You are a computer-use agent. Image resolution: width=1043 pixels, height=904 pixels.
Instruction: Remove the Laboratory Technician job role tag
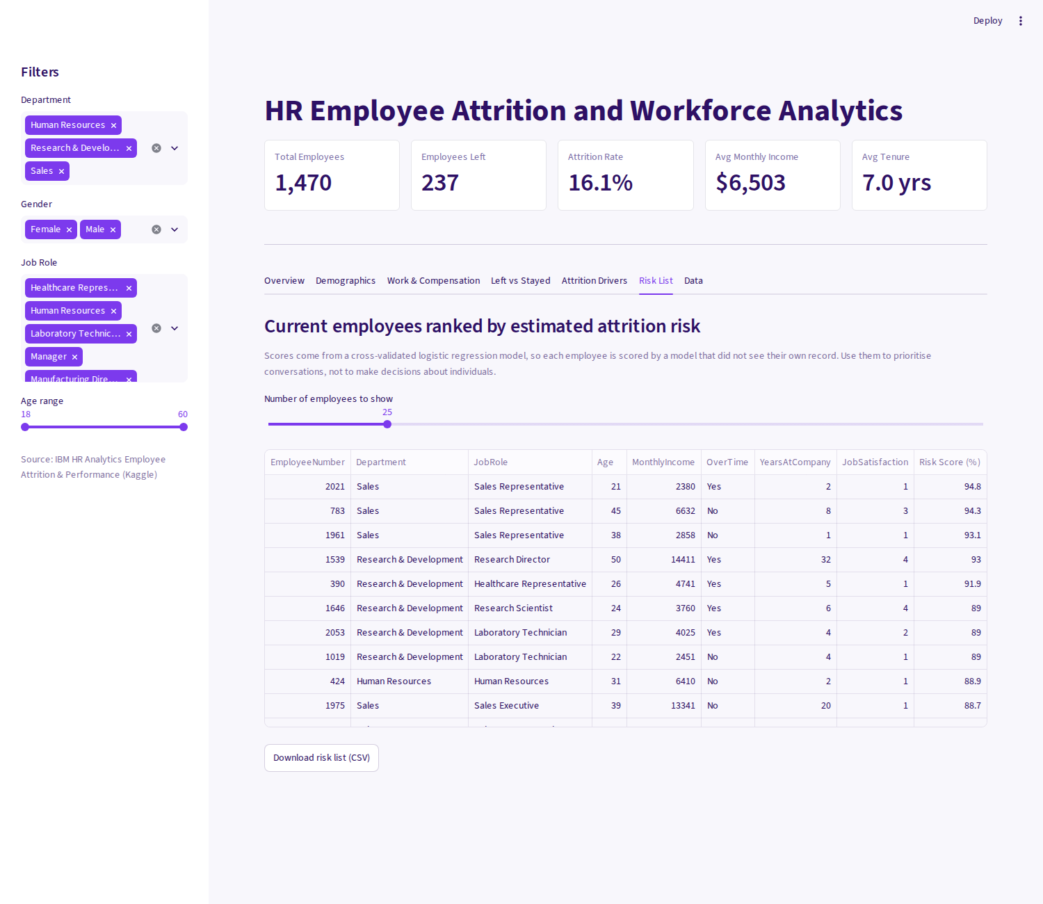[x=129, y=334]
